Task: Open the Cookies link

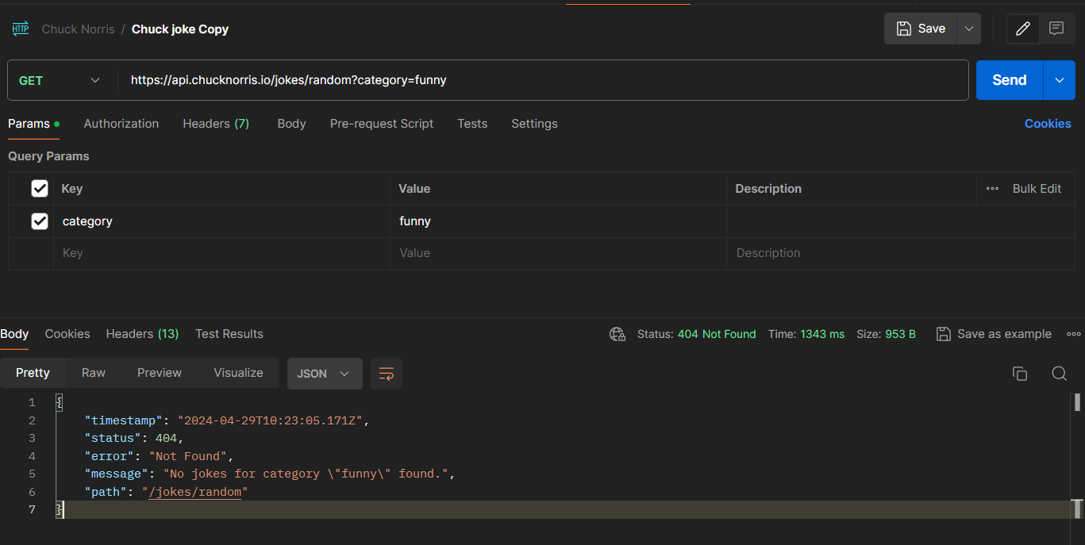Action: coord(1048,124)
